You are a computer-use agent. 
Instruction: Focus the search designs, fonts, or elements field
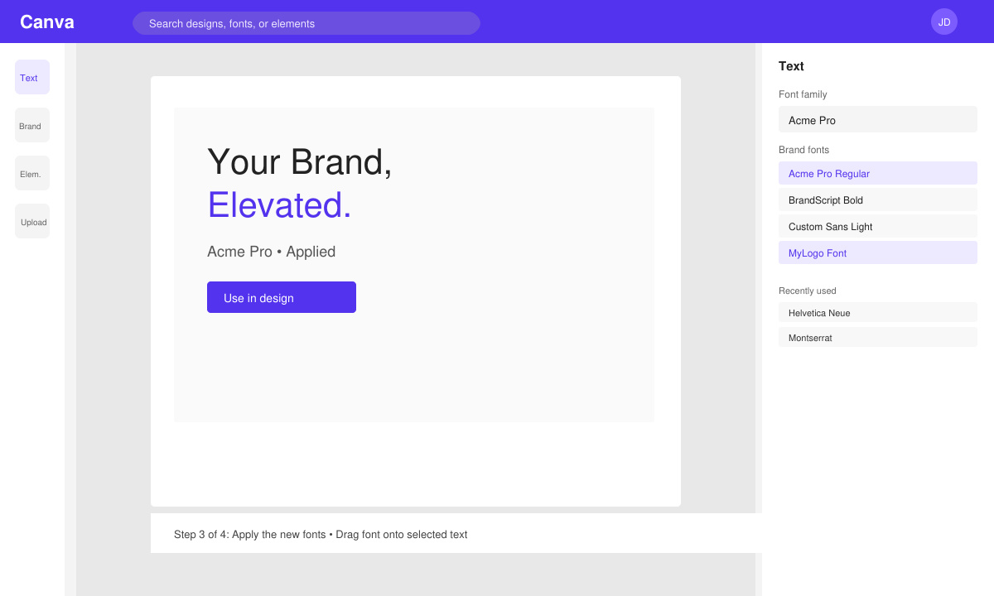tap(306, 23)
